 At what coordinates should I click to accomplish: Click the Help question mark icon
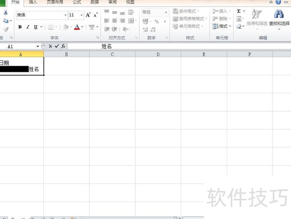[278, 2]
